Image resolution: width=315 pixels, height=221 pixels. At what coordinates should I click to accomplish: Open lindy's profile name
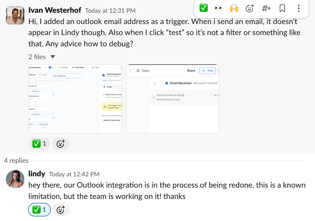[37, 174]
